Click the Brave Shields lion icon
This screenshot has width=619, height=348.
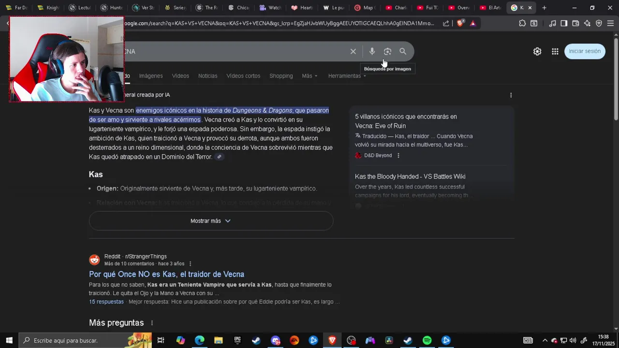(x=460, y=23)
